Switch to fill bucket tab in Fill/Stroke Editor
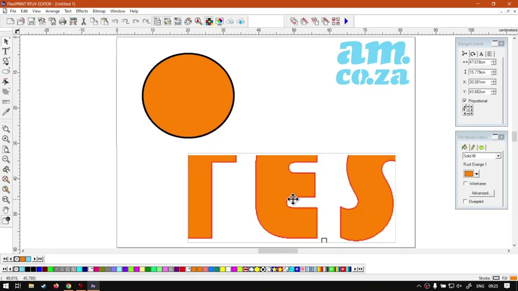The height and width of the screenshot is (291, 518). (x=465, y=148)
